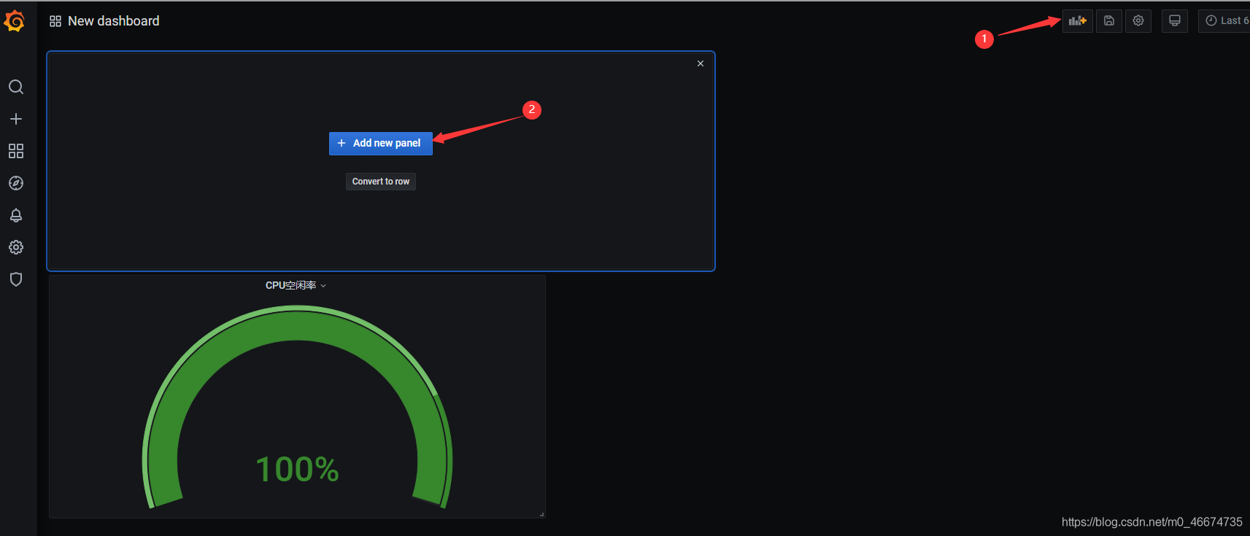Close the new panel placeholder
Screen dimensions: 1250x536
[701, 63]
